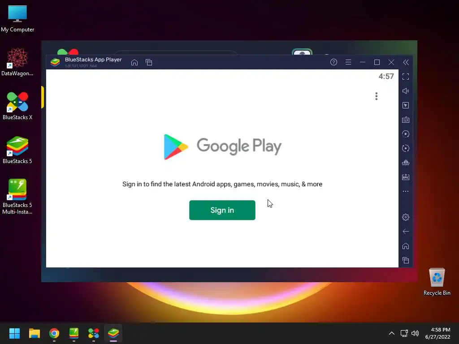Go to BlueStacks home from title bar
This screenshot has height=344, width=459.
pyautogui.click(x=134, y=62)
